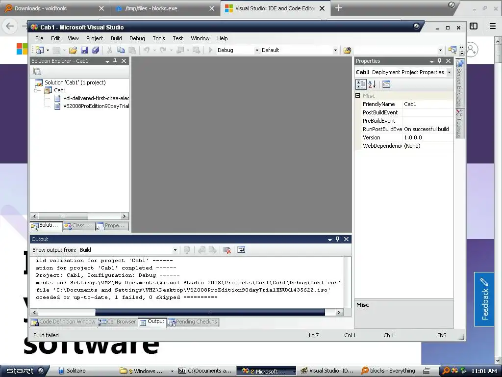
Task: Click the Version property value 1.0.0.0
Action: [x=427, y=137]
